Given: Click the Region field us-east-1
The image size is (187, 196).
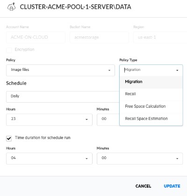Looking at the screenshot, I should point(160,37).
